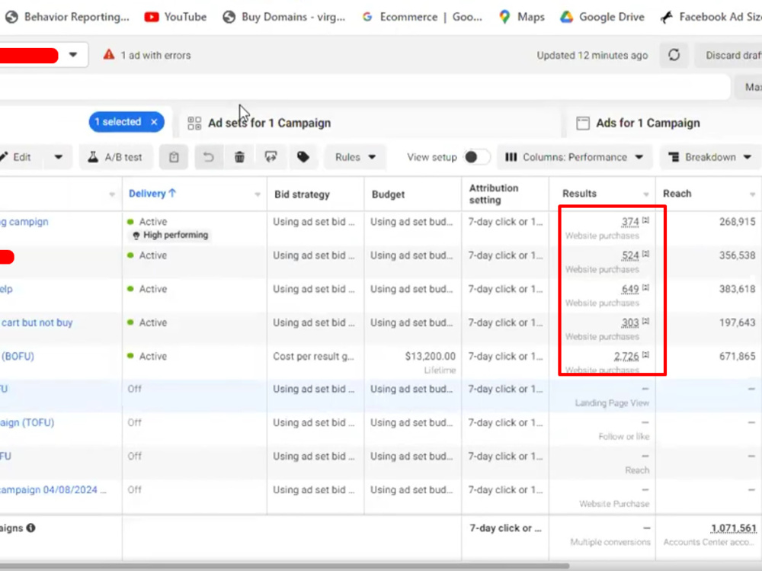Open the campaign 04/08/2024 link
The width and height of the screenshot is (762, 571).
click(x=53, y=489)
